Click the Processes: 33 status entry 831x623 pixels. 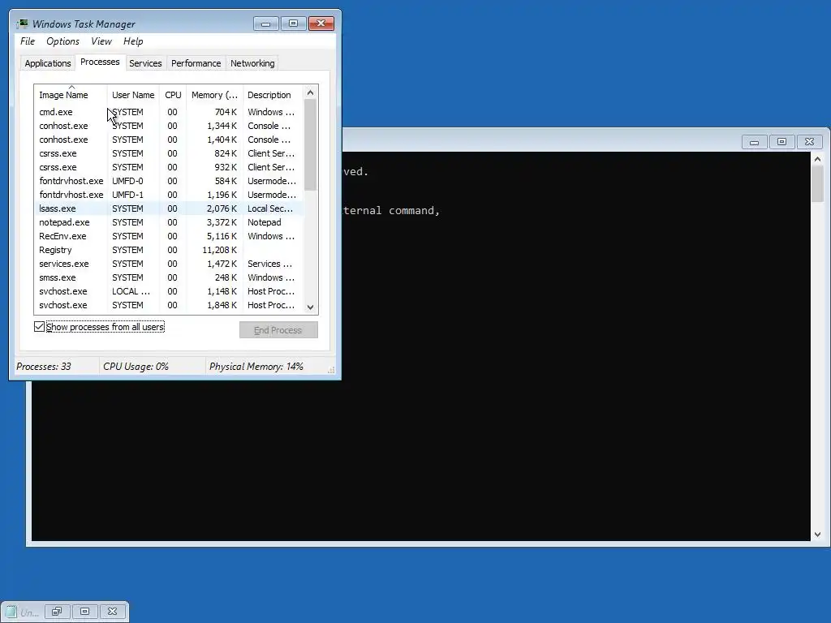coord(44,366)
